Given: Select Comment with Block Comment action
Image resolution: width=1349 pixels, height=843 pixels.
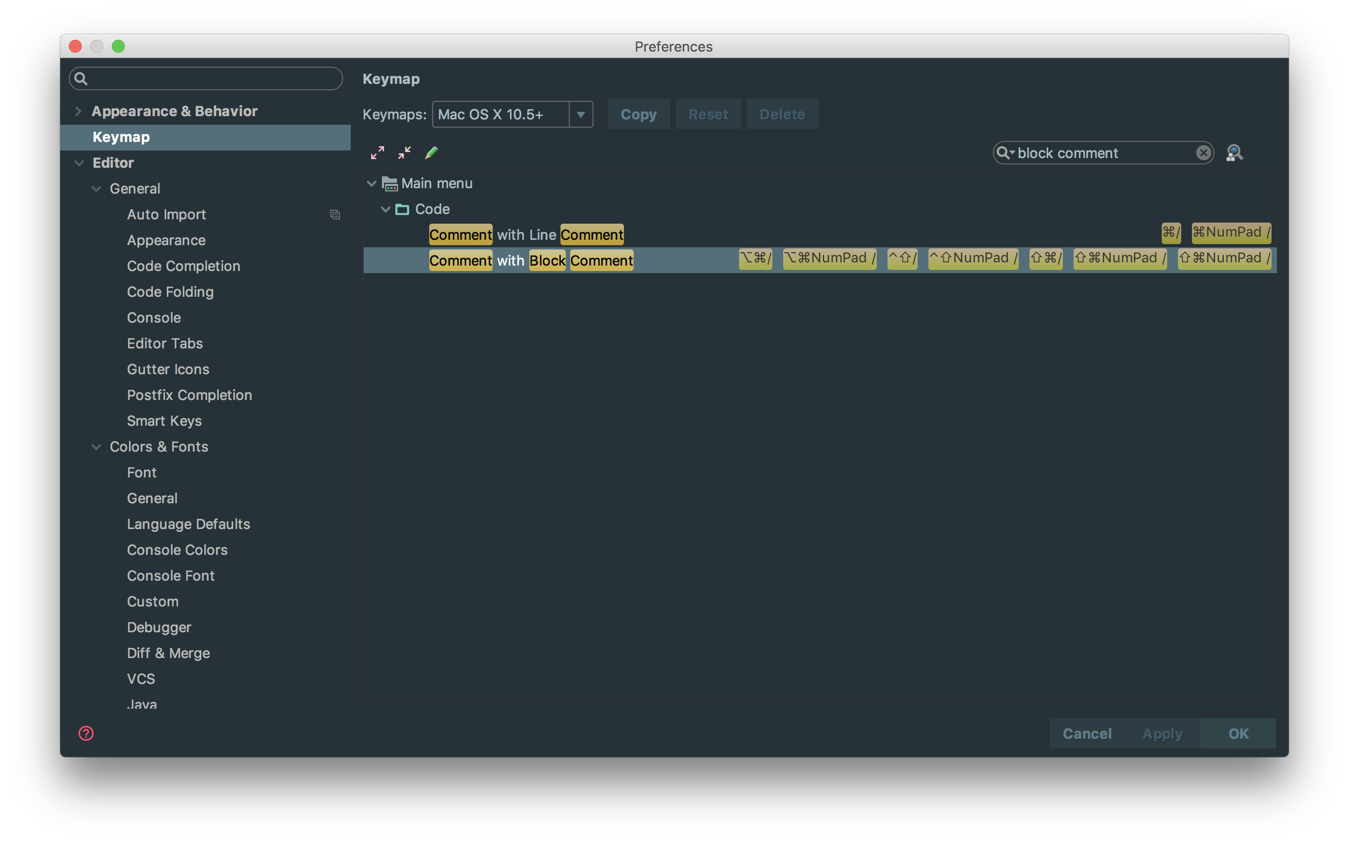Looking at the screenshot, I should 820,260.
